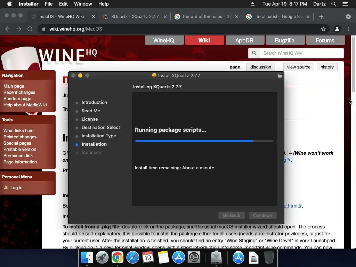This screenshot has height=267, width=356.
Task: Close the war of the roses tab
Action: tap(236, 17)
